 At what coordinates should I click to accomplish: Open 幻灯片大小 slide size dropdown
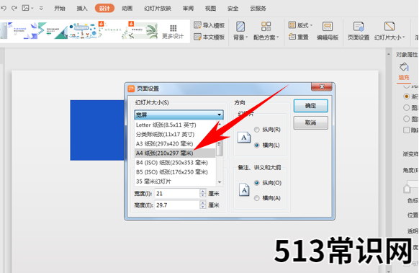point(389,31)
